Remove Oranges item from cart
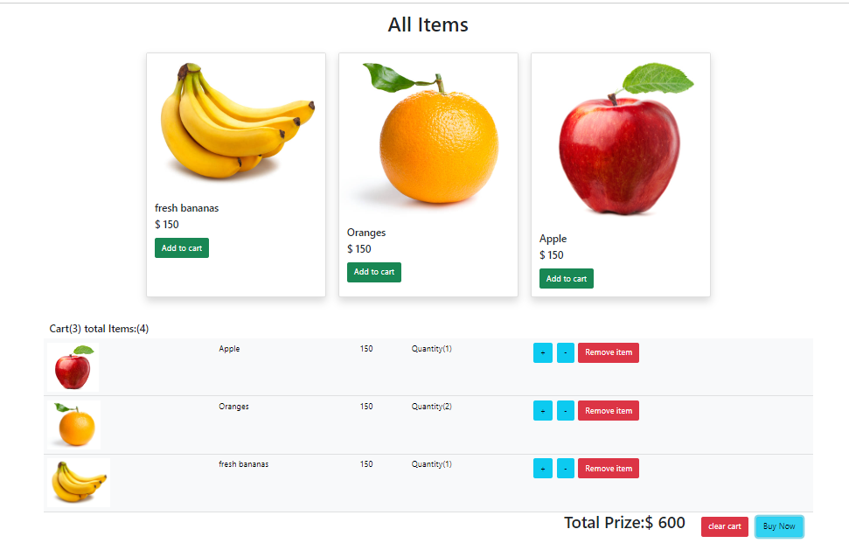 [609, 411]
